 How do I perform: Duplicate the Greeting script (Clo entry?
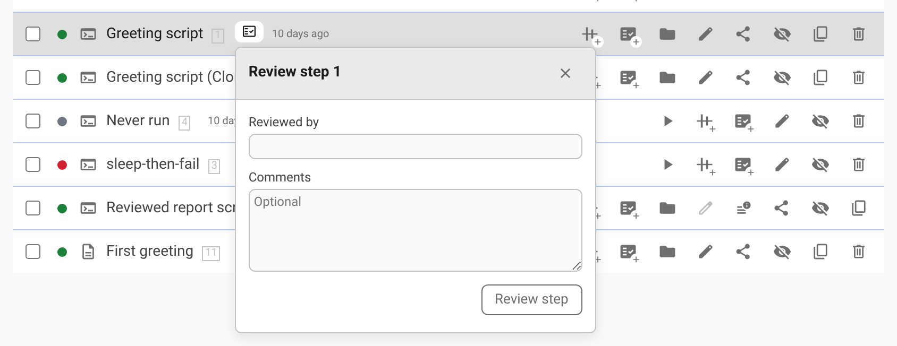(820, 78)
